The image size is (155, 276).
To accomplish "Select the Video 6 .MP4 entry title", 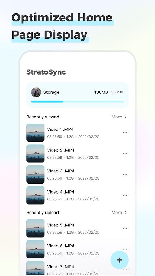I will coord(61,246).
